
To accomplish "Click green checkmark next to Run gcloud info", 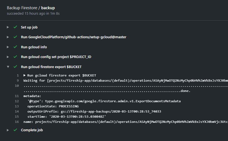I will pos(15,47).
